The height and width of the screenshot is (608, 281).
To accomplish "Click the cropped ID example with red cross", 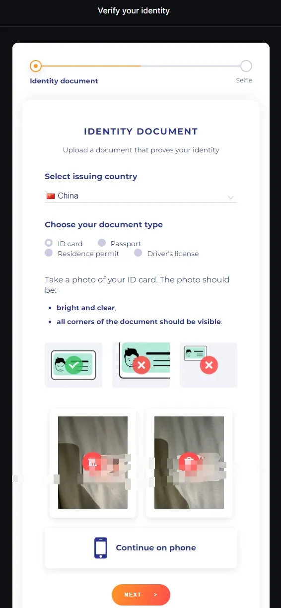I will 141,365.
